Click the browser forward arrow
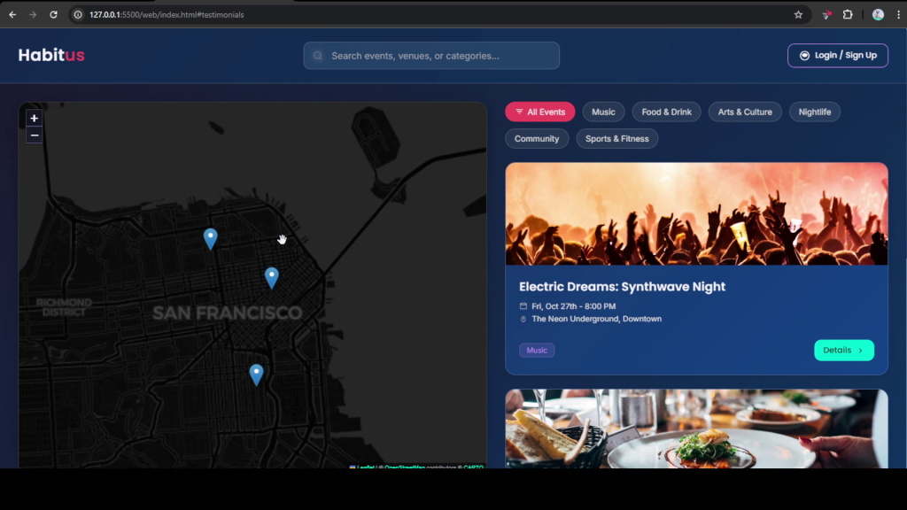Image resolution: width=907 pixels, height=510 pixels. [33, 15]
